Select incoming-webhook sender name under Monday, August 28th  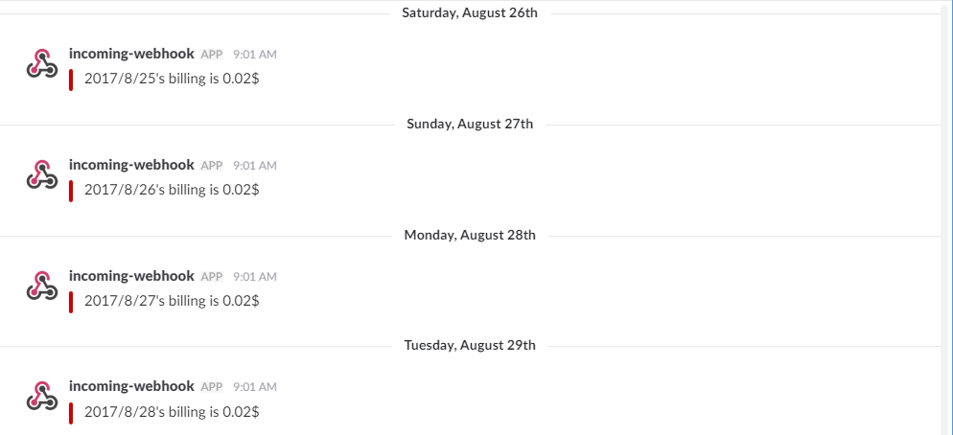click(131, 276)
